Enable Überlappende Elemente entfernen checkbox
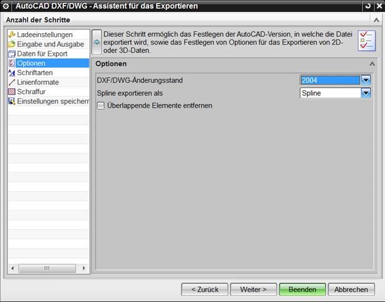Viewport: 385px width, 302px height. 101,106
